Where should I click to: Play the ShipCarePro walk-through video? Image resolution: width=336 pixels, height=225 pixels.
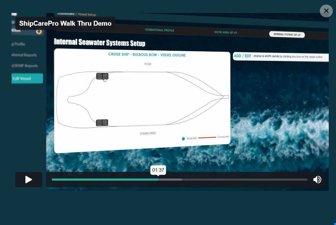coord(29,179)
